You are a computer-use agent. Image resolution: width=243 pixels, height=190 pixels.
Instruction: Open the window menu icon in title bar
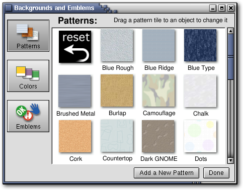coord(9,8)
